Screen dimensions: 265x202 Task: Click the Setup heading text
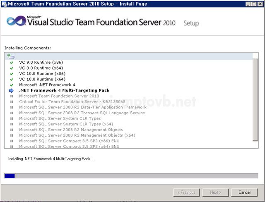coord(191,23)
